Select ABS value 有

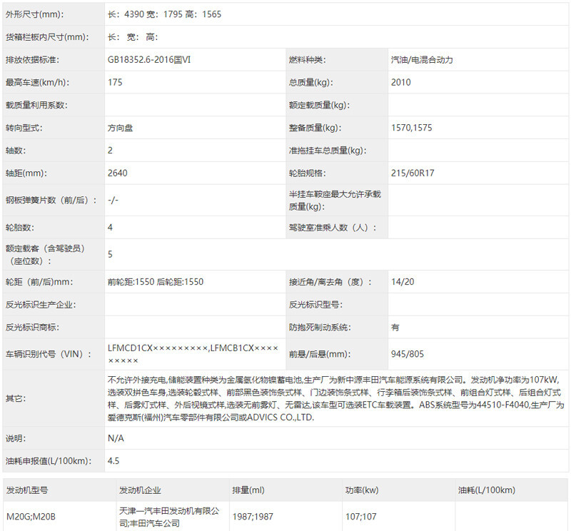pyautogui.click(x=395, y=328)
